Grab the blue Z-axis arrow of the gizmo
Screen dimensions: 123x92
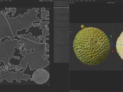121,45
